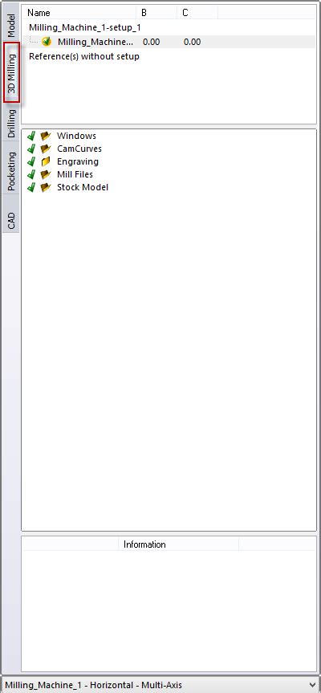Open the CAD tab
This screenshot has height=693, width=321.
coord(11,220)
